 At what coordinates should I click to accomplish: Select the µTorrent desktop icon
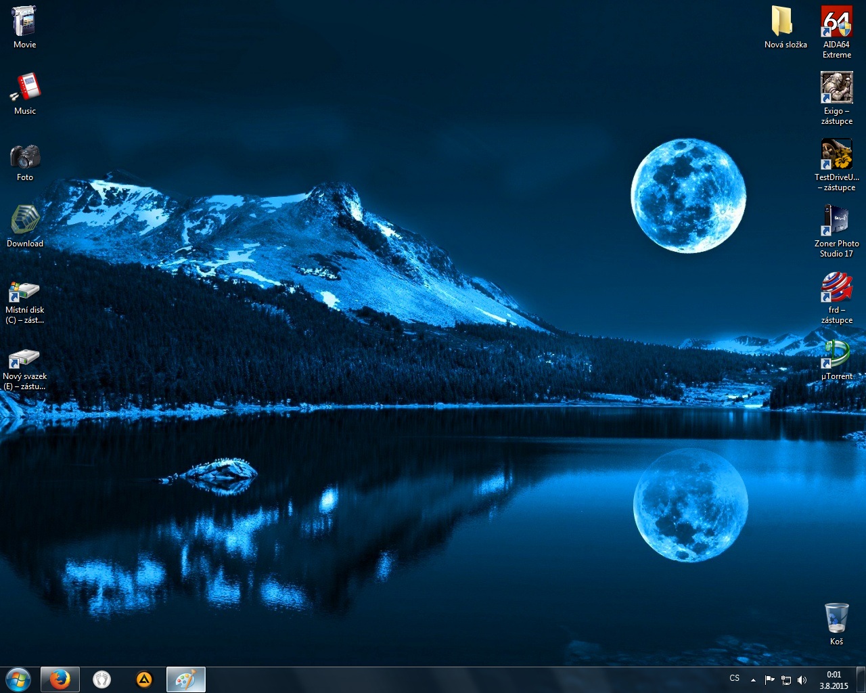[x=837, y=359]
